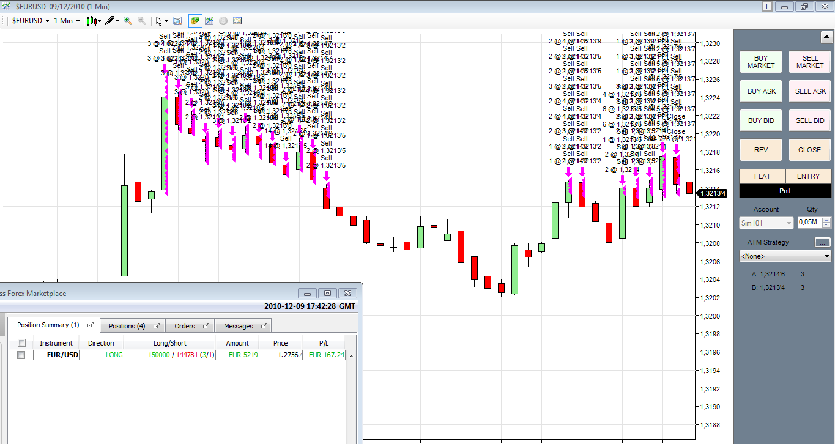Restore down the $EURUSD chart window
The width and height of the screenshot is (835, 444).
point(804,6)
